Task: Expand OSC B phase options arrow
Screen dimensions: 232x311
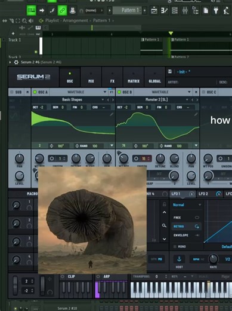Action: click(196, 145)
